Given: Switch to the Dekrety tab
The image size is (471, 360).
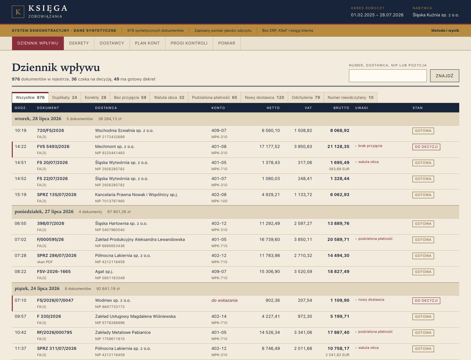Looking at the screenshot, I should 79,43.
